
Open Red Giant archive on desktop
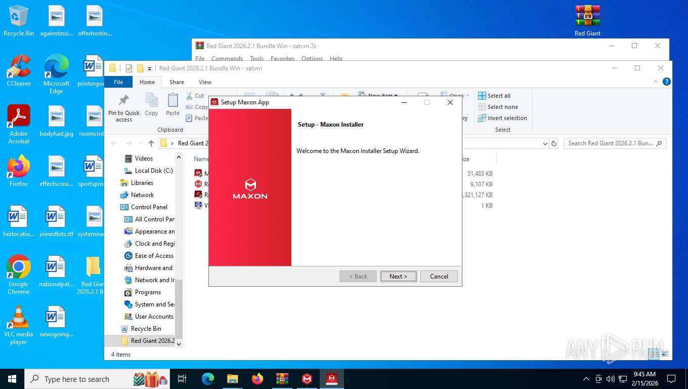click(587, 21)
